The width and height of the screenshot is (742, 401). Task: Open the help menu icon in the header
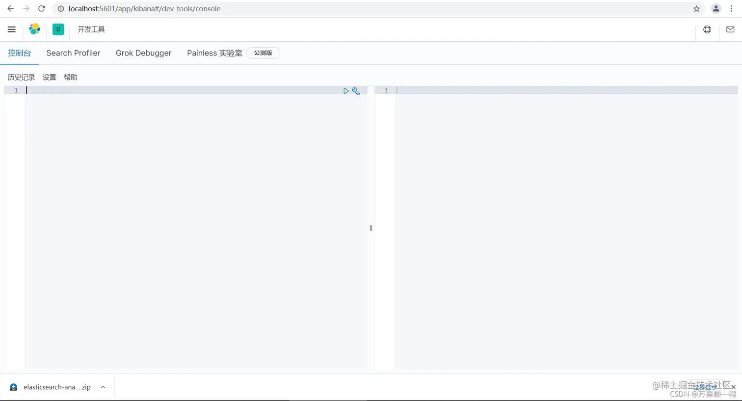[707, 29]
